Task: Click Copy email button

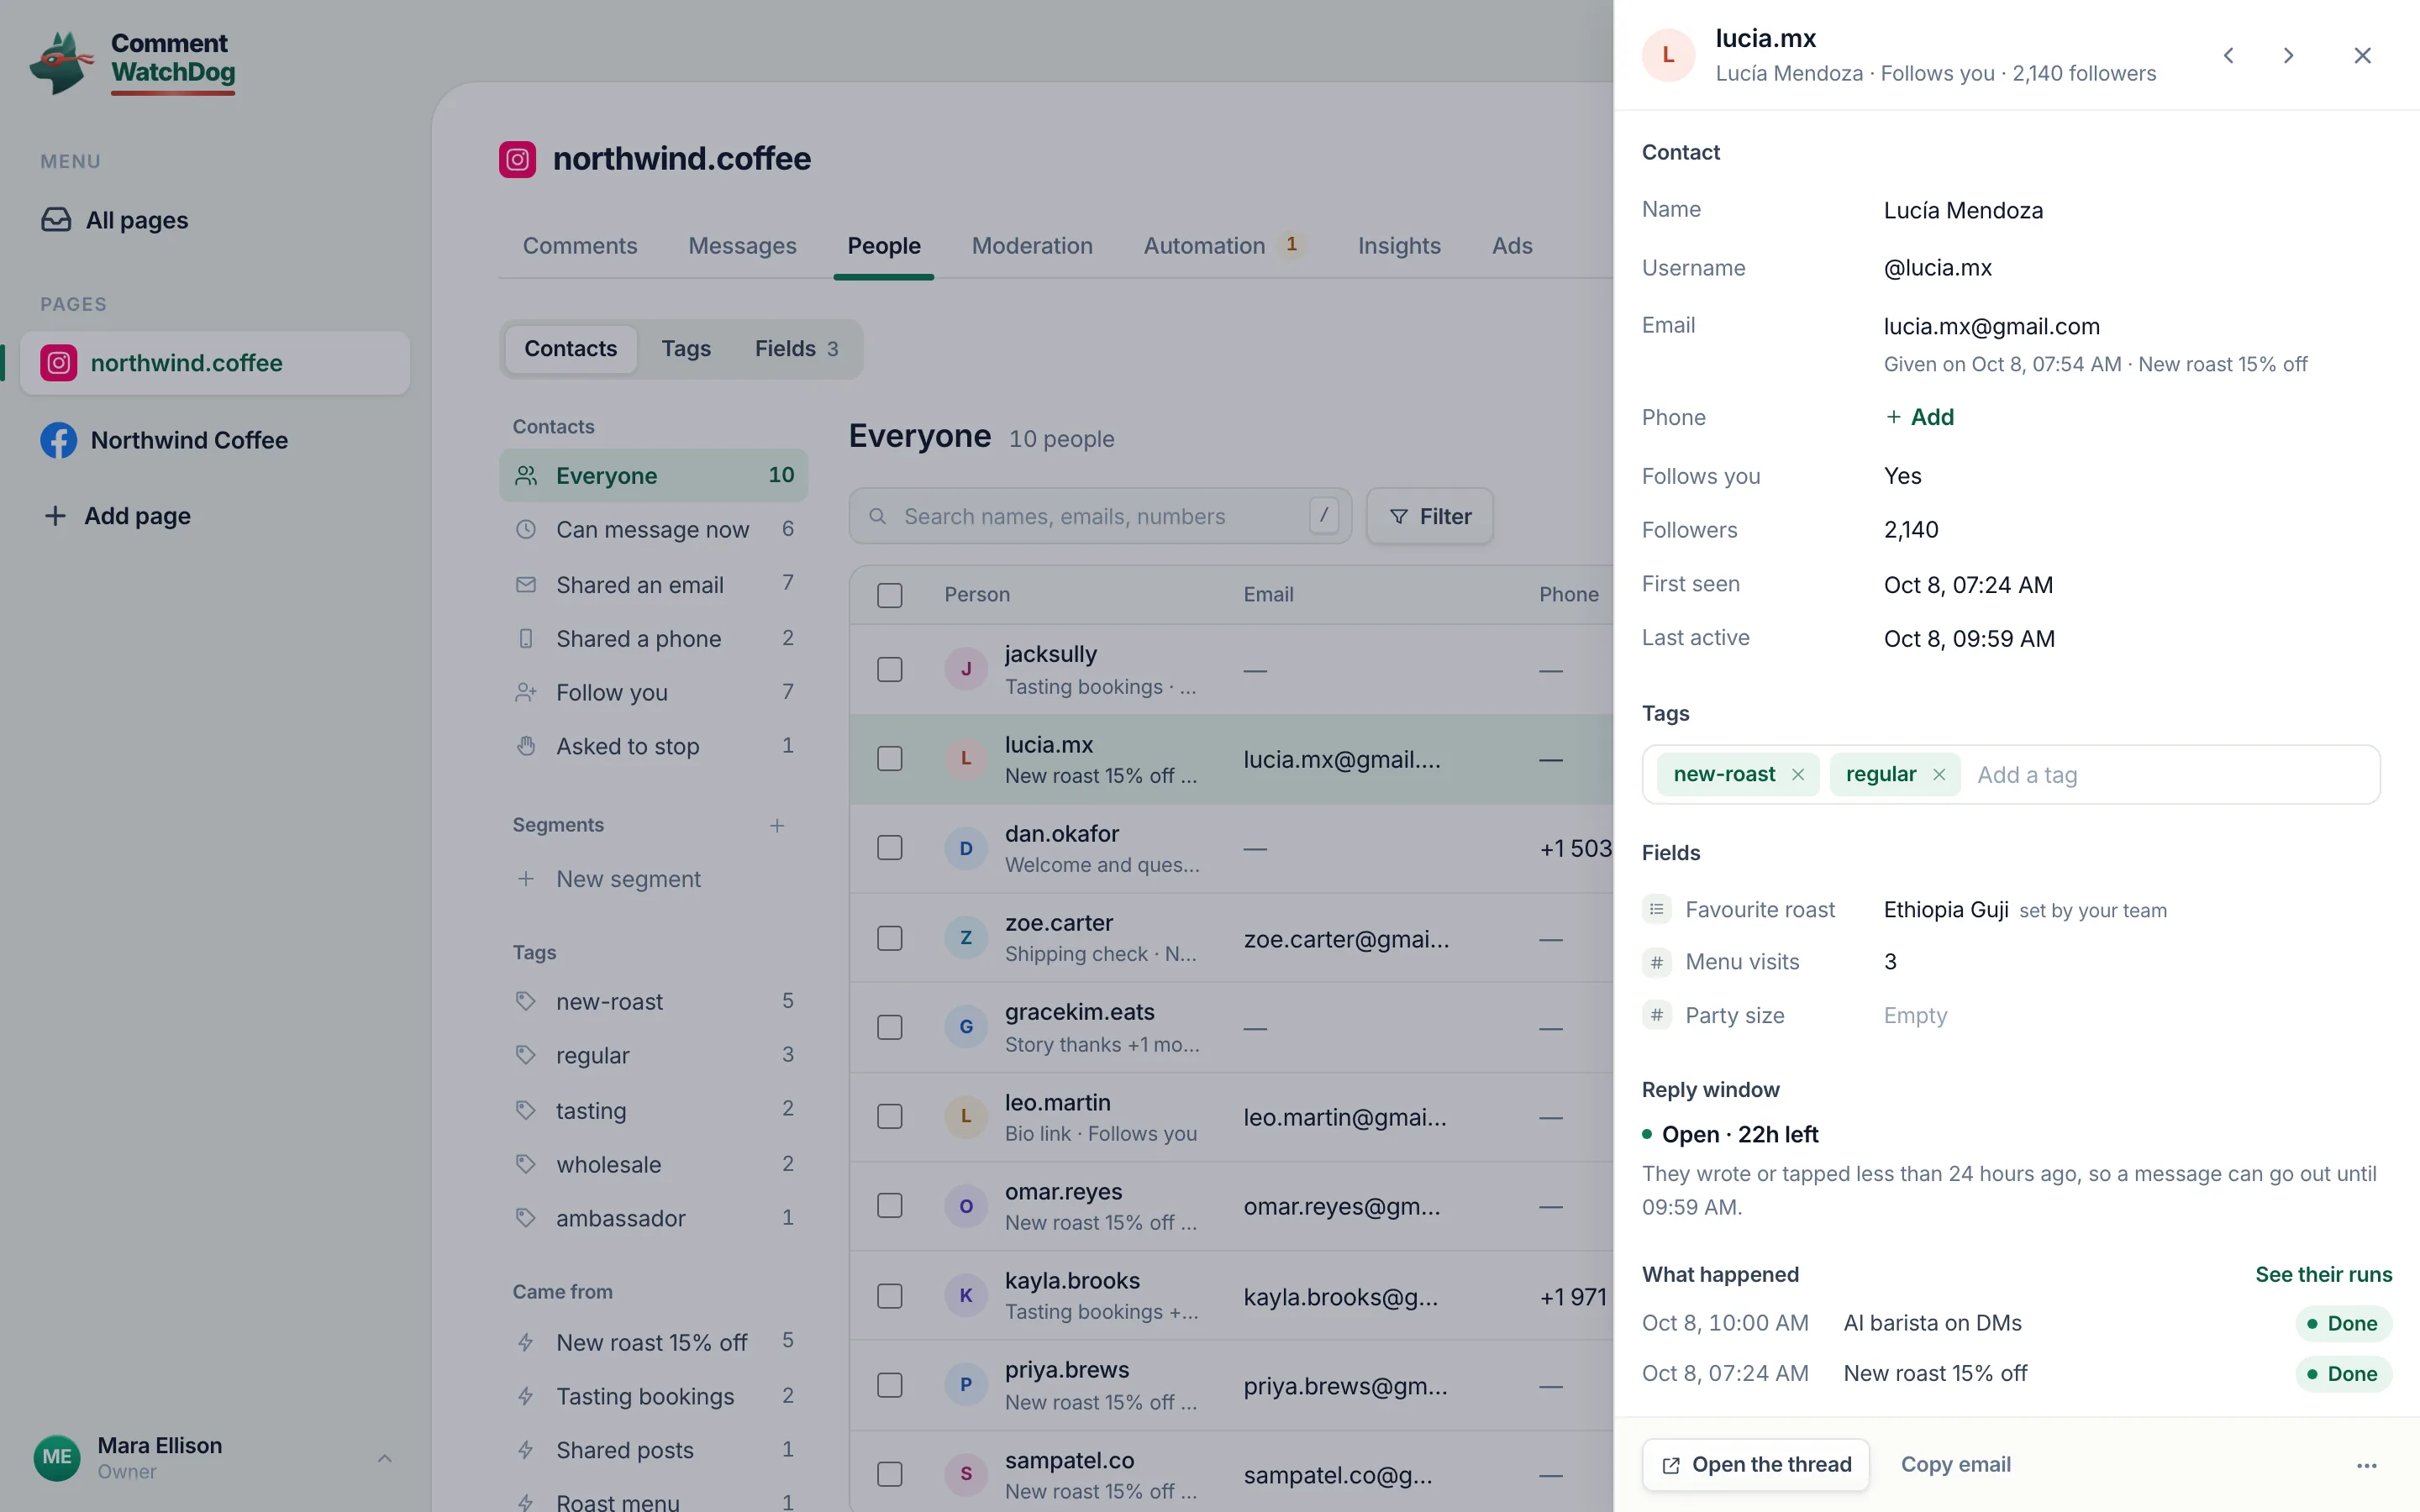Action: 1955,1465
